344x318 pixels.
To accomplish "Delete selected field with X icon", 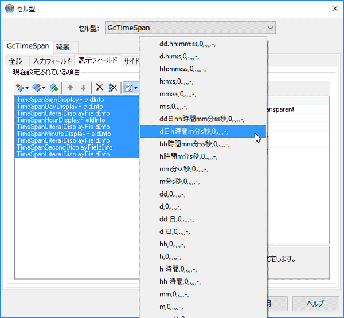I will (x=99, y=88).
